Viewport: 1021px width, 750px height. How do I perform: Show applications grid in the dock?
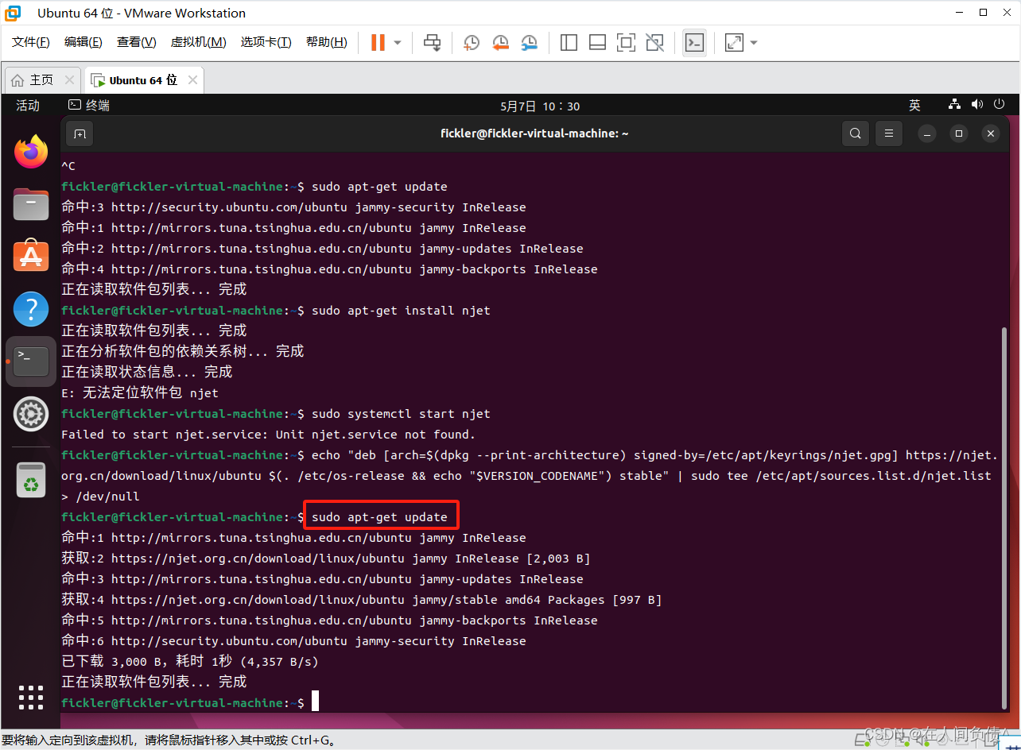(x=31, y=697)
